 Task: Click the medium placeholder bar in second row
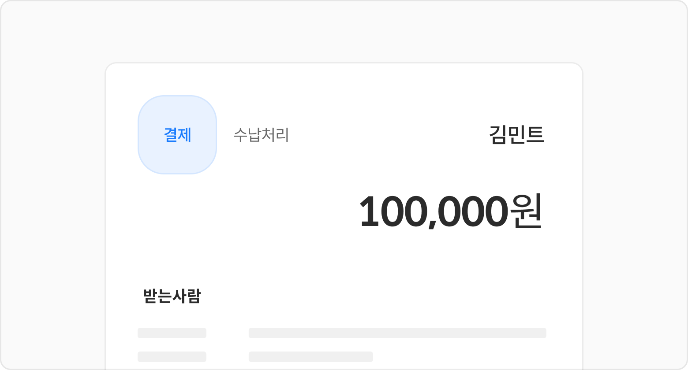pyautogui.click(x=310, y=357)
